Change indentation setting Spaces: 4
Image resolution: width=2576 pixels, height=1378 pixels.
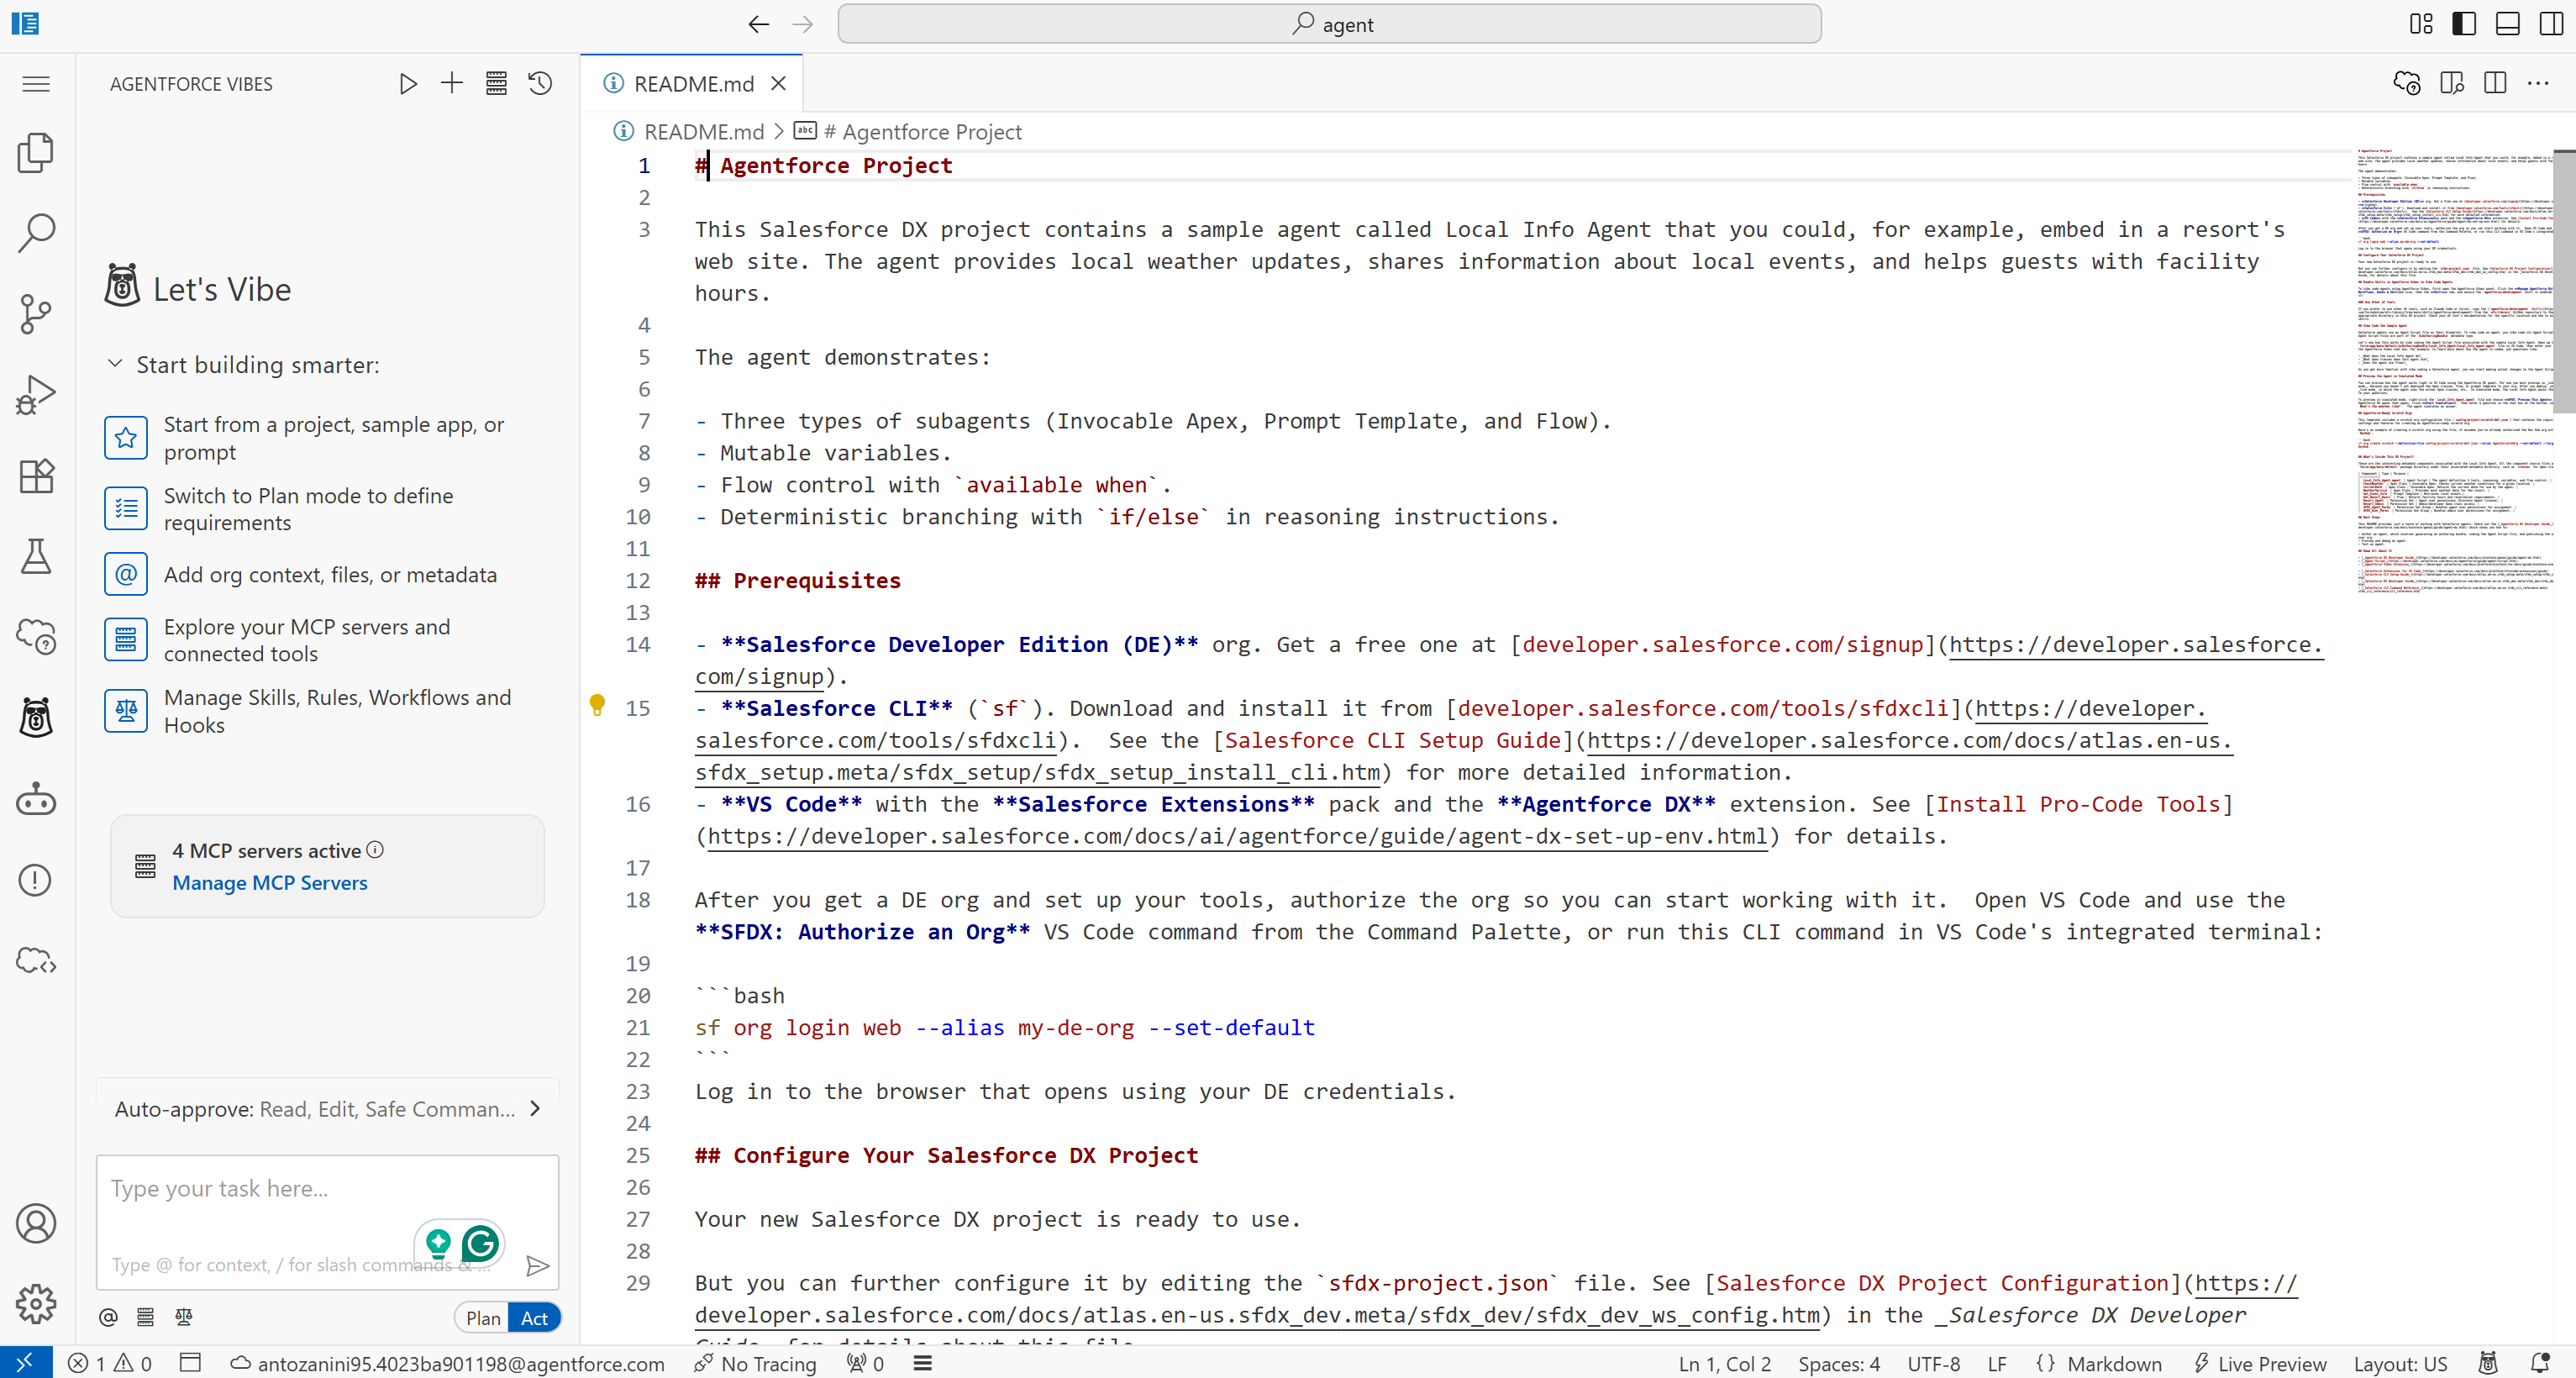[x=1838, y=1363]
